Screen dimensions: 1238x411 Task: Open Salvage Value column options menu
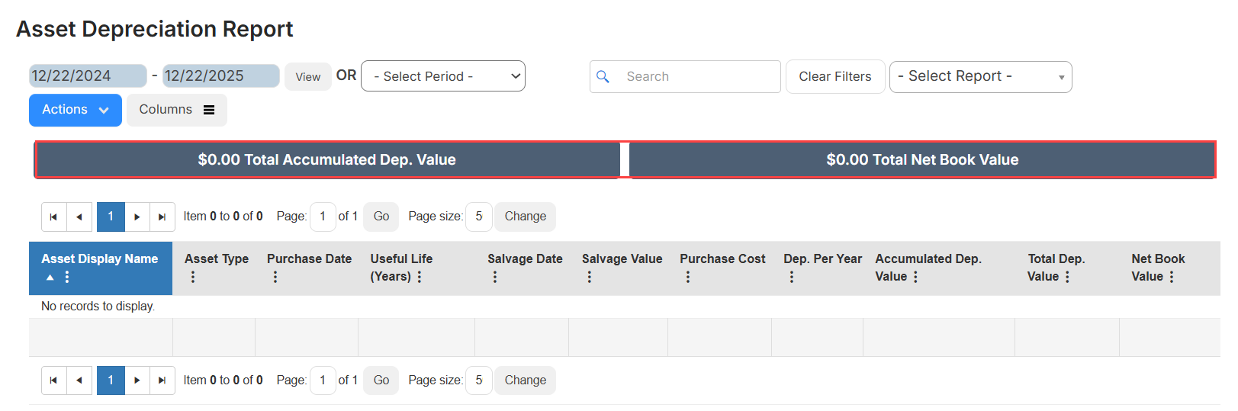[x=589, y=277]
